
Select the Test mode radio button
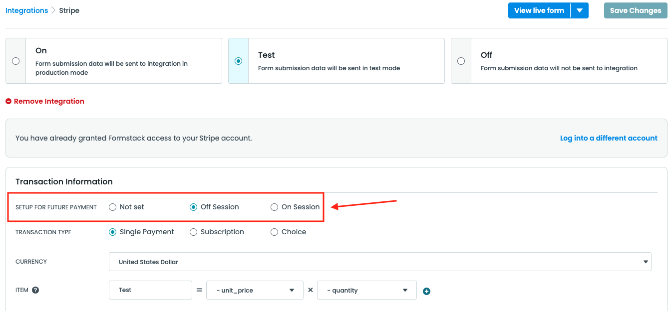[x=238, y=61]
